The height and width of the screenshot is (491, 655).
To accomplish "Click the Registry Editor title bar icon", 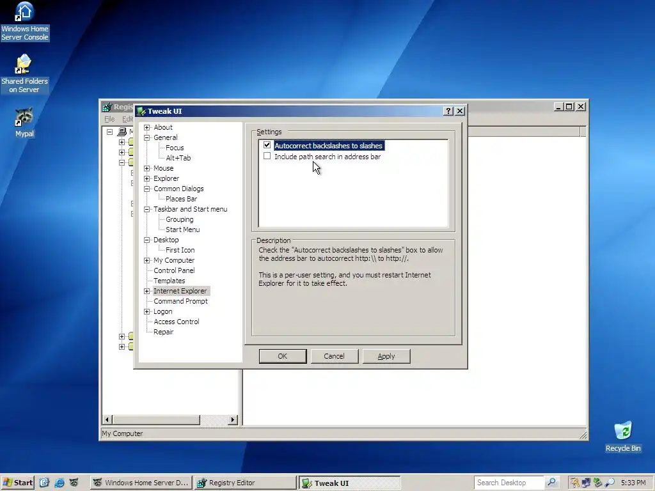I will pyautogui.click(x=107, y=107).
